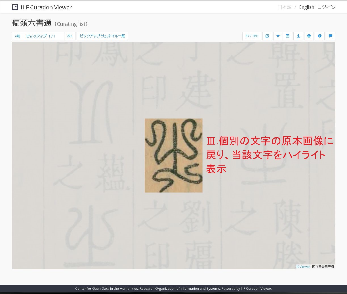Click the edit (pencil square) icon
347x294 pixels.
(x=267, y=36)
